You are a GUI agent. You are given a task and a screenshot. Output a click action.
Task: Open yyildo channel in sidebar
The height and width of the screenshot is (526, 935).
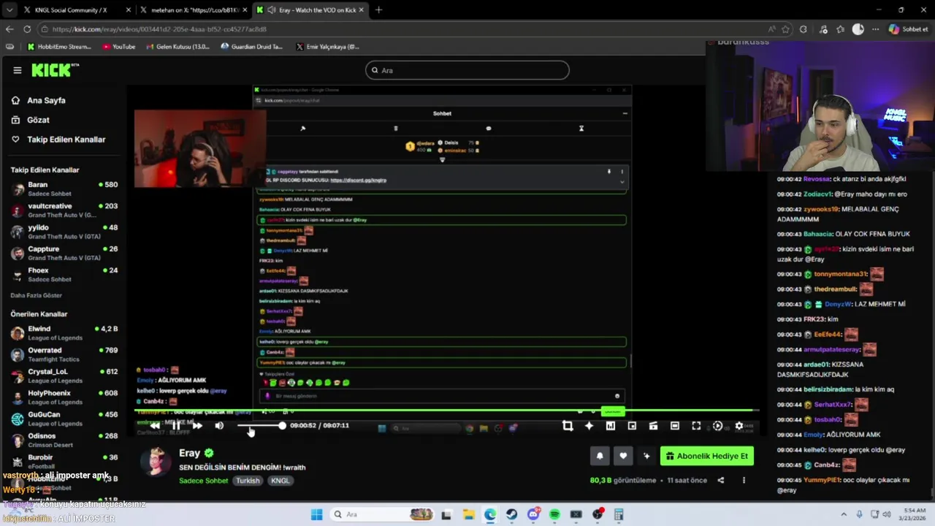[64, 232]
